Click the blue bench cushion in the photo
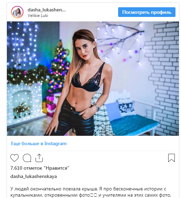Image resolution: width=181 pixels, height=198 pixels. pyautogui.click(x=134, y=124)
